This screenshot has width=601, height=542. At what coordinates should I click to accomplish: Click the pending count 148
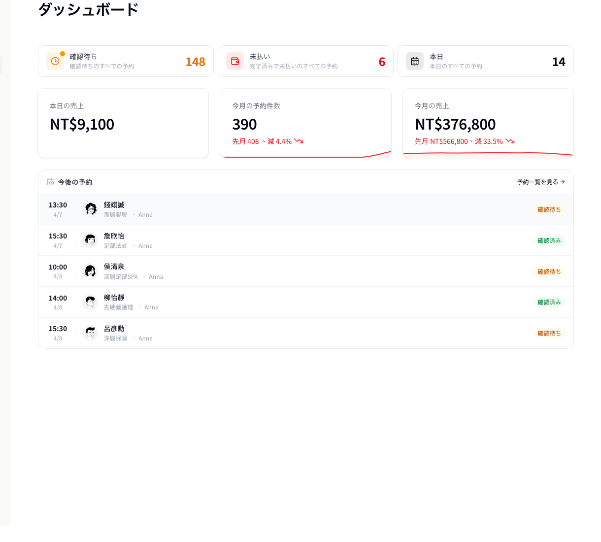coord(195,61)
